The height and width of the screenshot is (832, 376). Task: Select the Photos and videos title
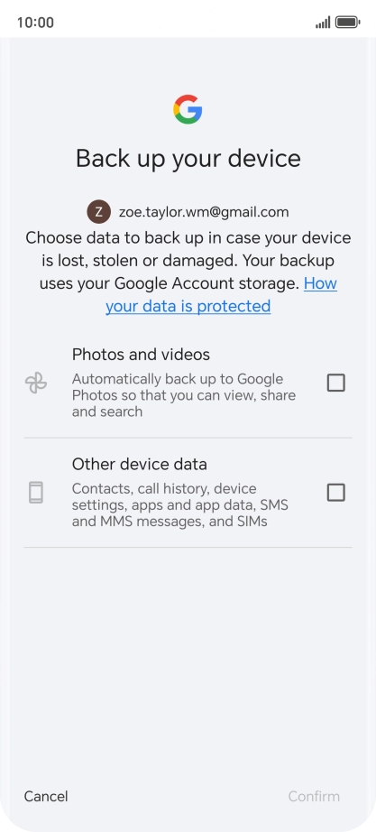141,354
